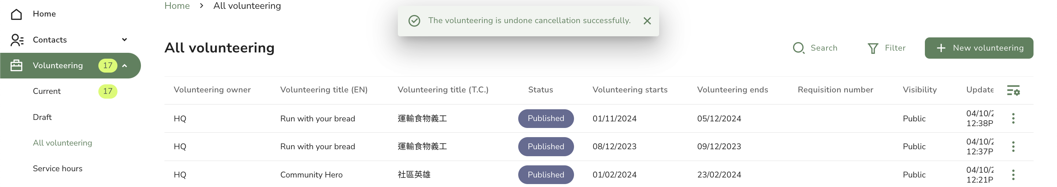Viewport: 1057px width, 187px height.
Task: Sort by the Status column header
Action: click(540, 90)
